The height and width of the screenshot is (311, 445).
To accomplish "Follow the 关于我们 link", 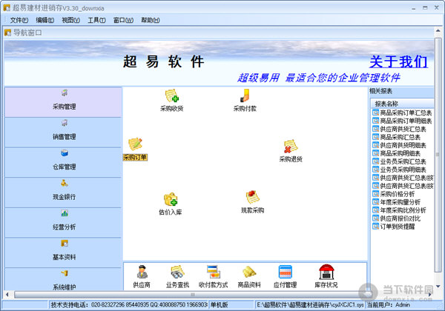I will 398,61.
